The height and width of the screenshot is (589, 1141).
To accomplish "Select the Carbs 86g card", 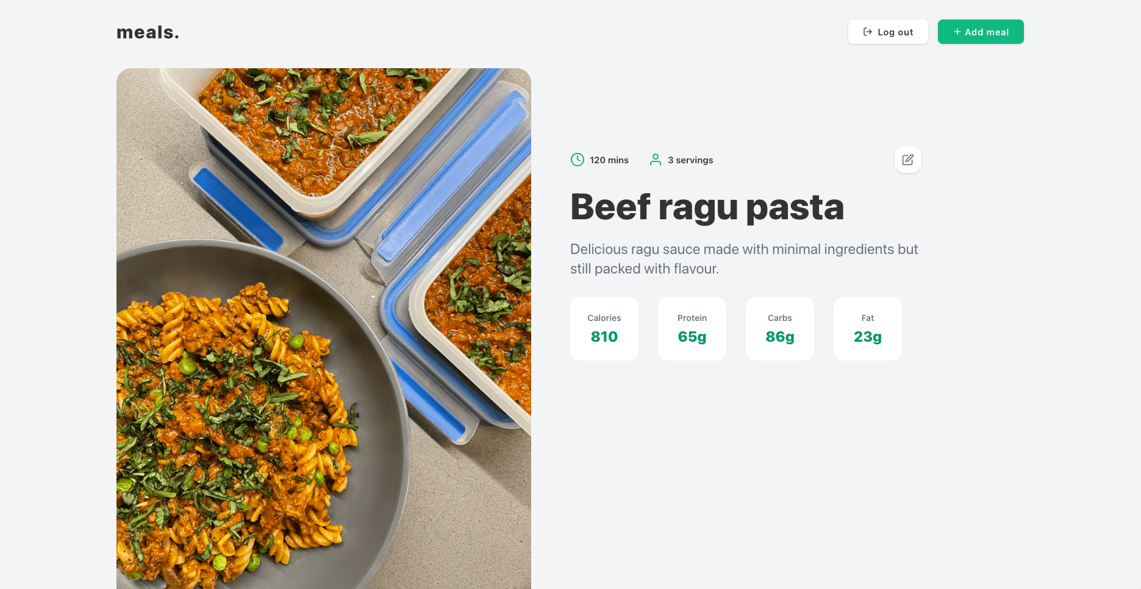I will 780,329.
